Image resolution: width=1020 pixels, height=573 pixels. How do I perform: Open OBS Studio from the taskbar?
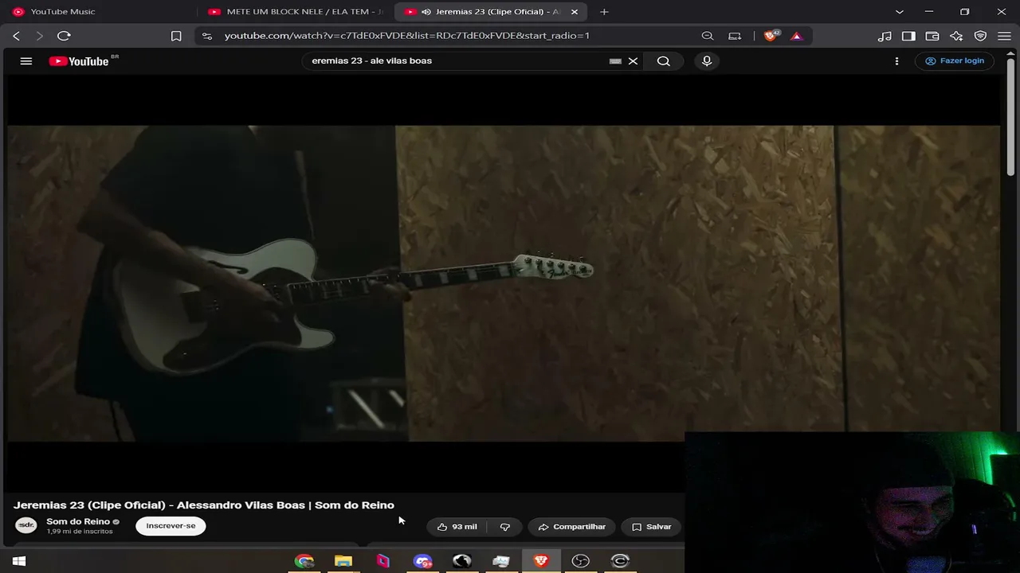pyautogui.click(x=580, y=561)
